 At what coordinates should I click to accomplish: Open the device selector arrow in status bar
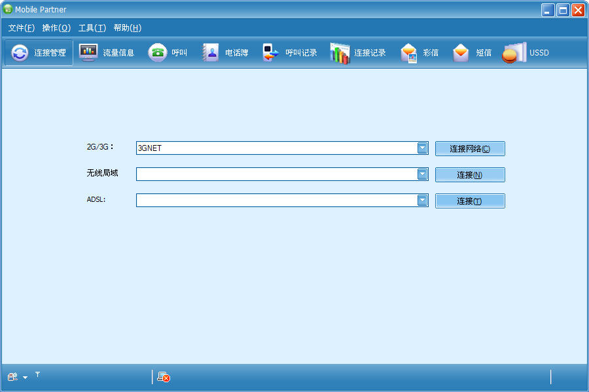click(x=25, y=378)
